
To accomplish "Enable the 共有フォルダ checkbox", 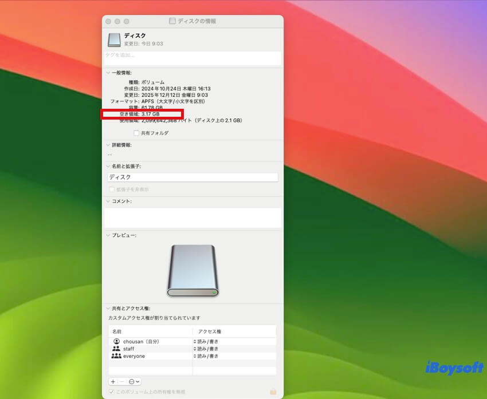I will 136,133.
